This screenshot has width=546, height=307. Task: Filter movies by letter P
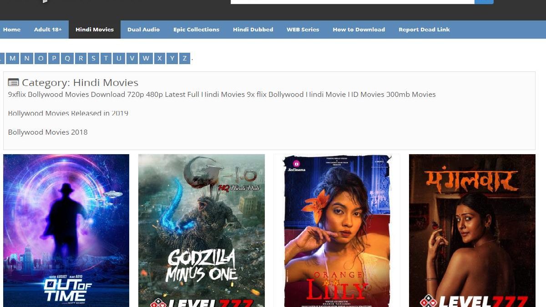(x=54, y=58)
